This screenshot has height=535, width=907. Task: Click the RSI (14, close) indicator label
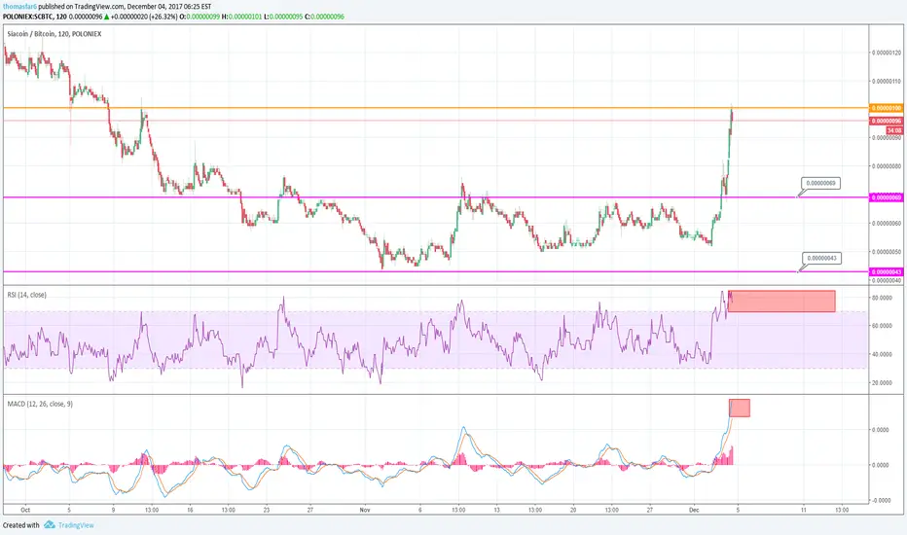click(x=26, y=295)
